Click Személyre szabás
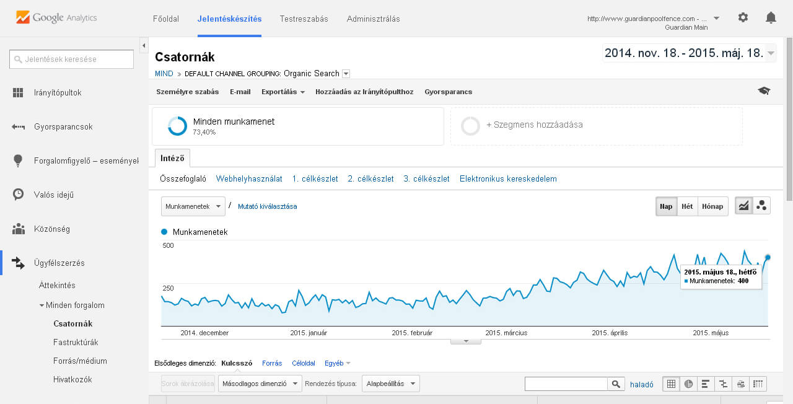Image resolution: width=793 pixels, height=404 pixels. [x=188, y=92]
